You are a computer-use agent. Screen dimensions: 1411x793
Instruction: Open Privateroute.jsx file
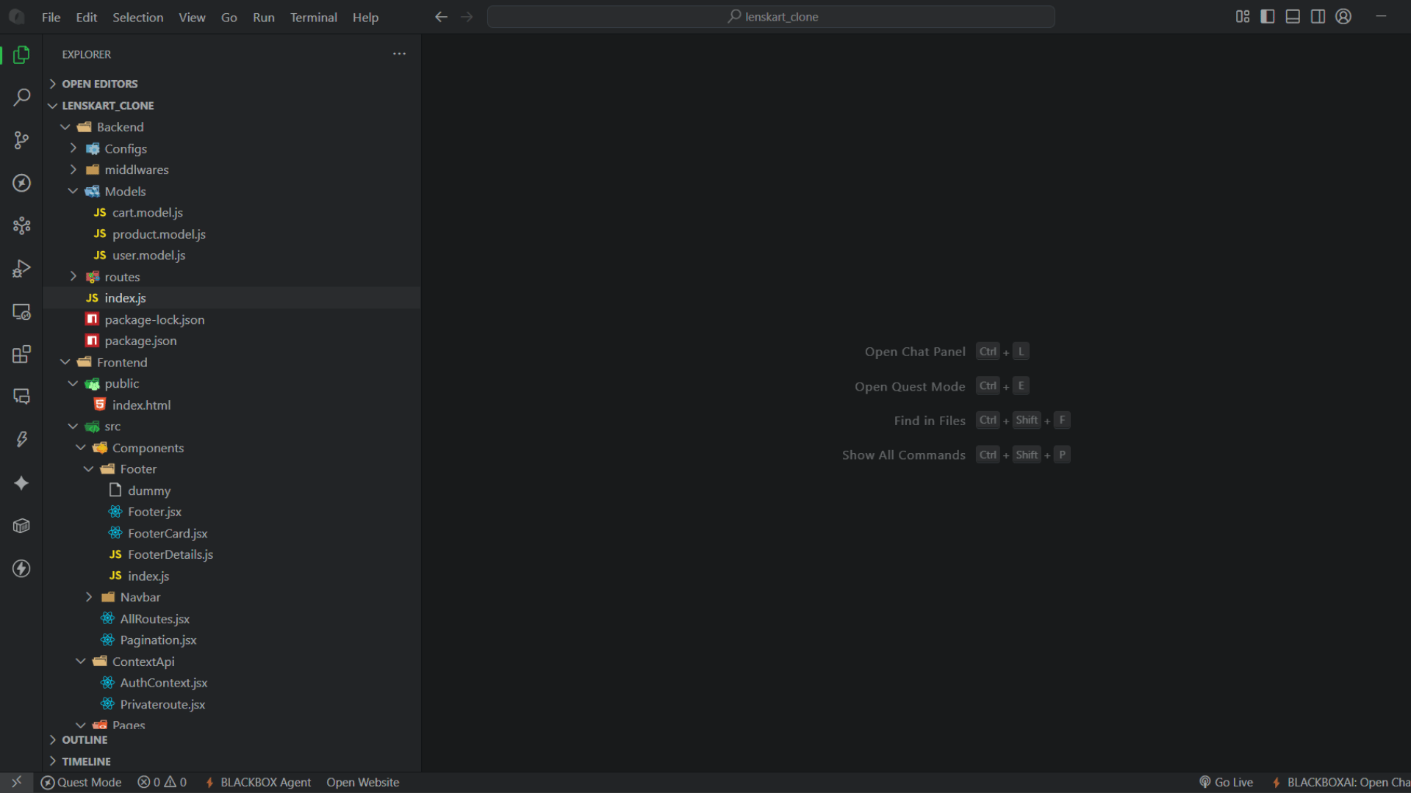click(x=162, y=703)
